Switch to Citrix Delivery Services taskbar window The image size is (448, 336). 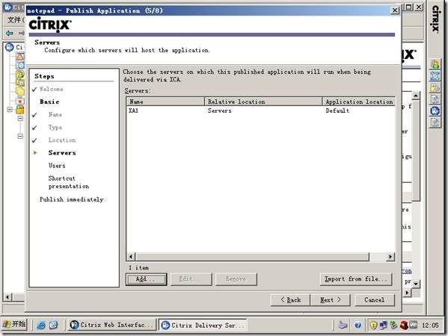203,325
